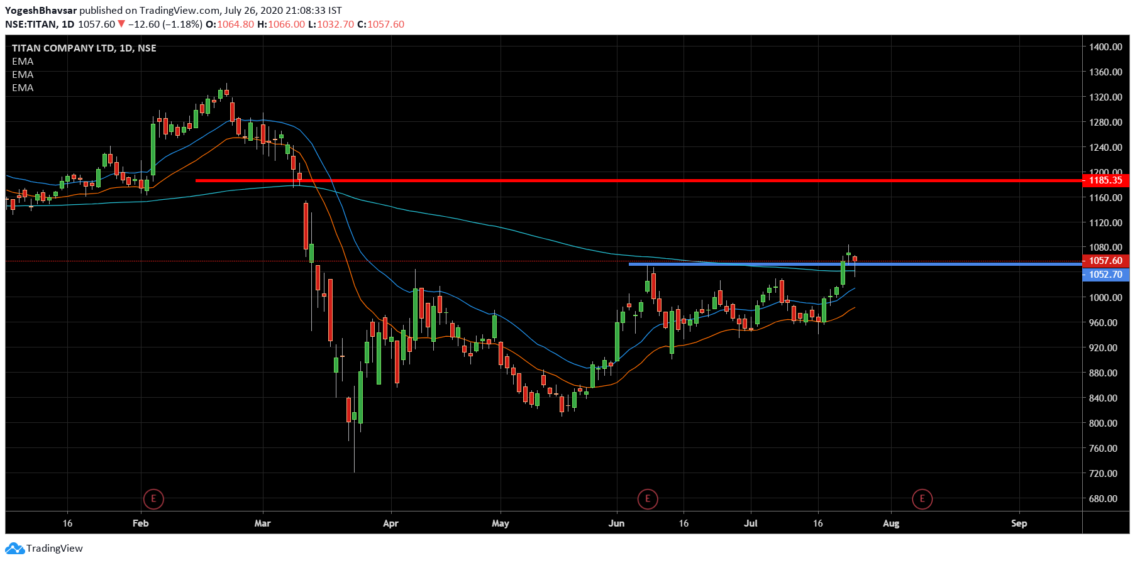Image resolution: width=1135 pixels, height=563 pixels.
Task: Click the TITAN COMPANY LTD chart title
Action: 84,48
